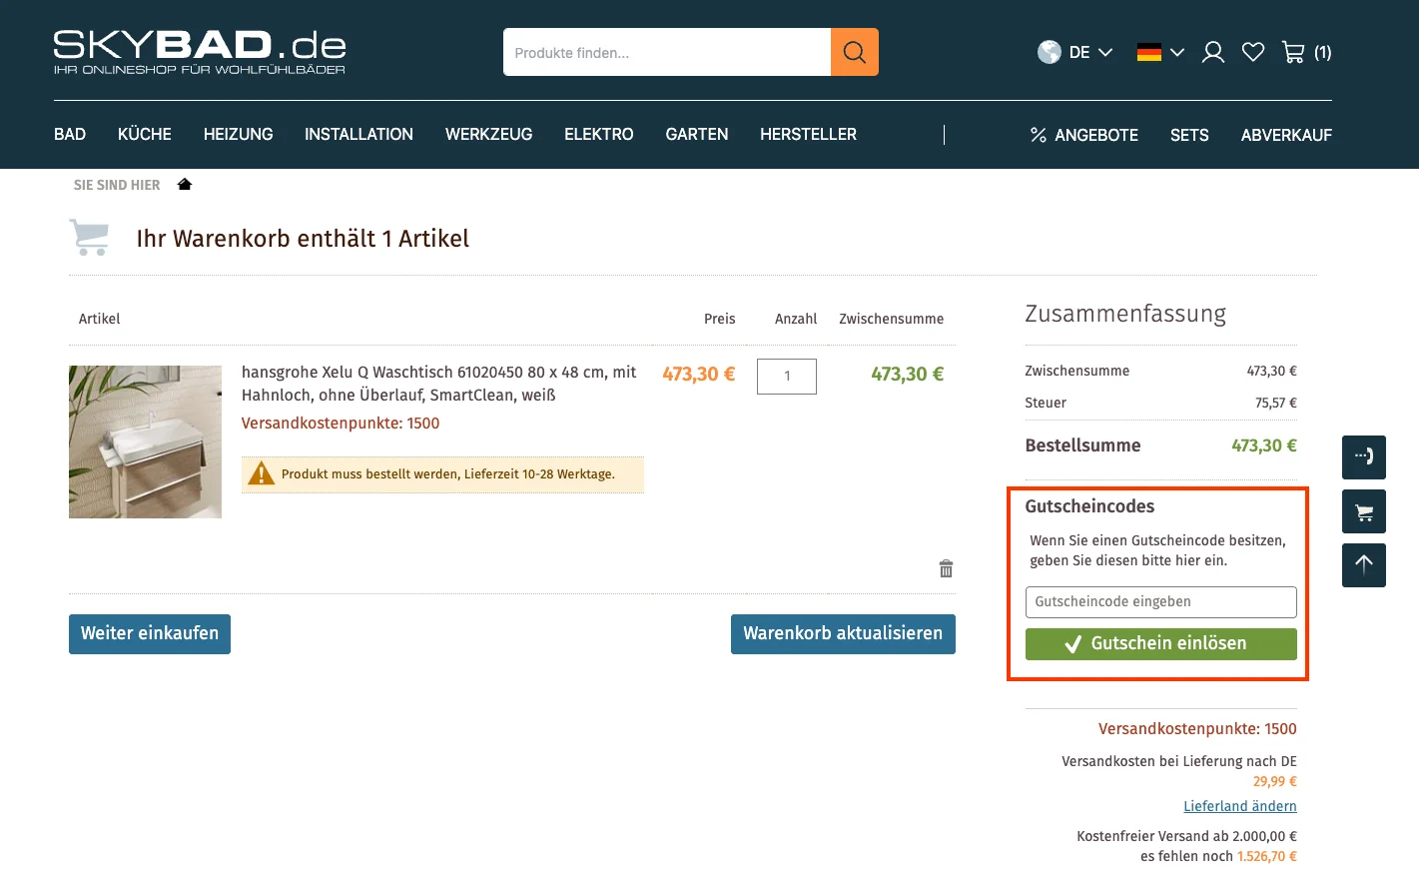
Task: Go to home via breadcrumb house icon
Action: [185, 184]
